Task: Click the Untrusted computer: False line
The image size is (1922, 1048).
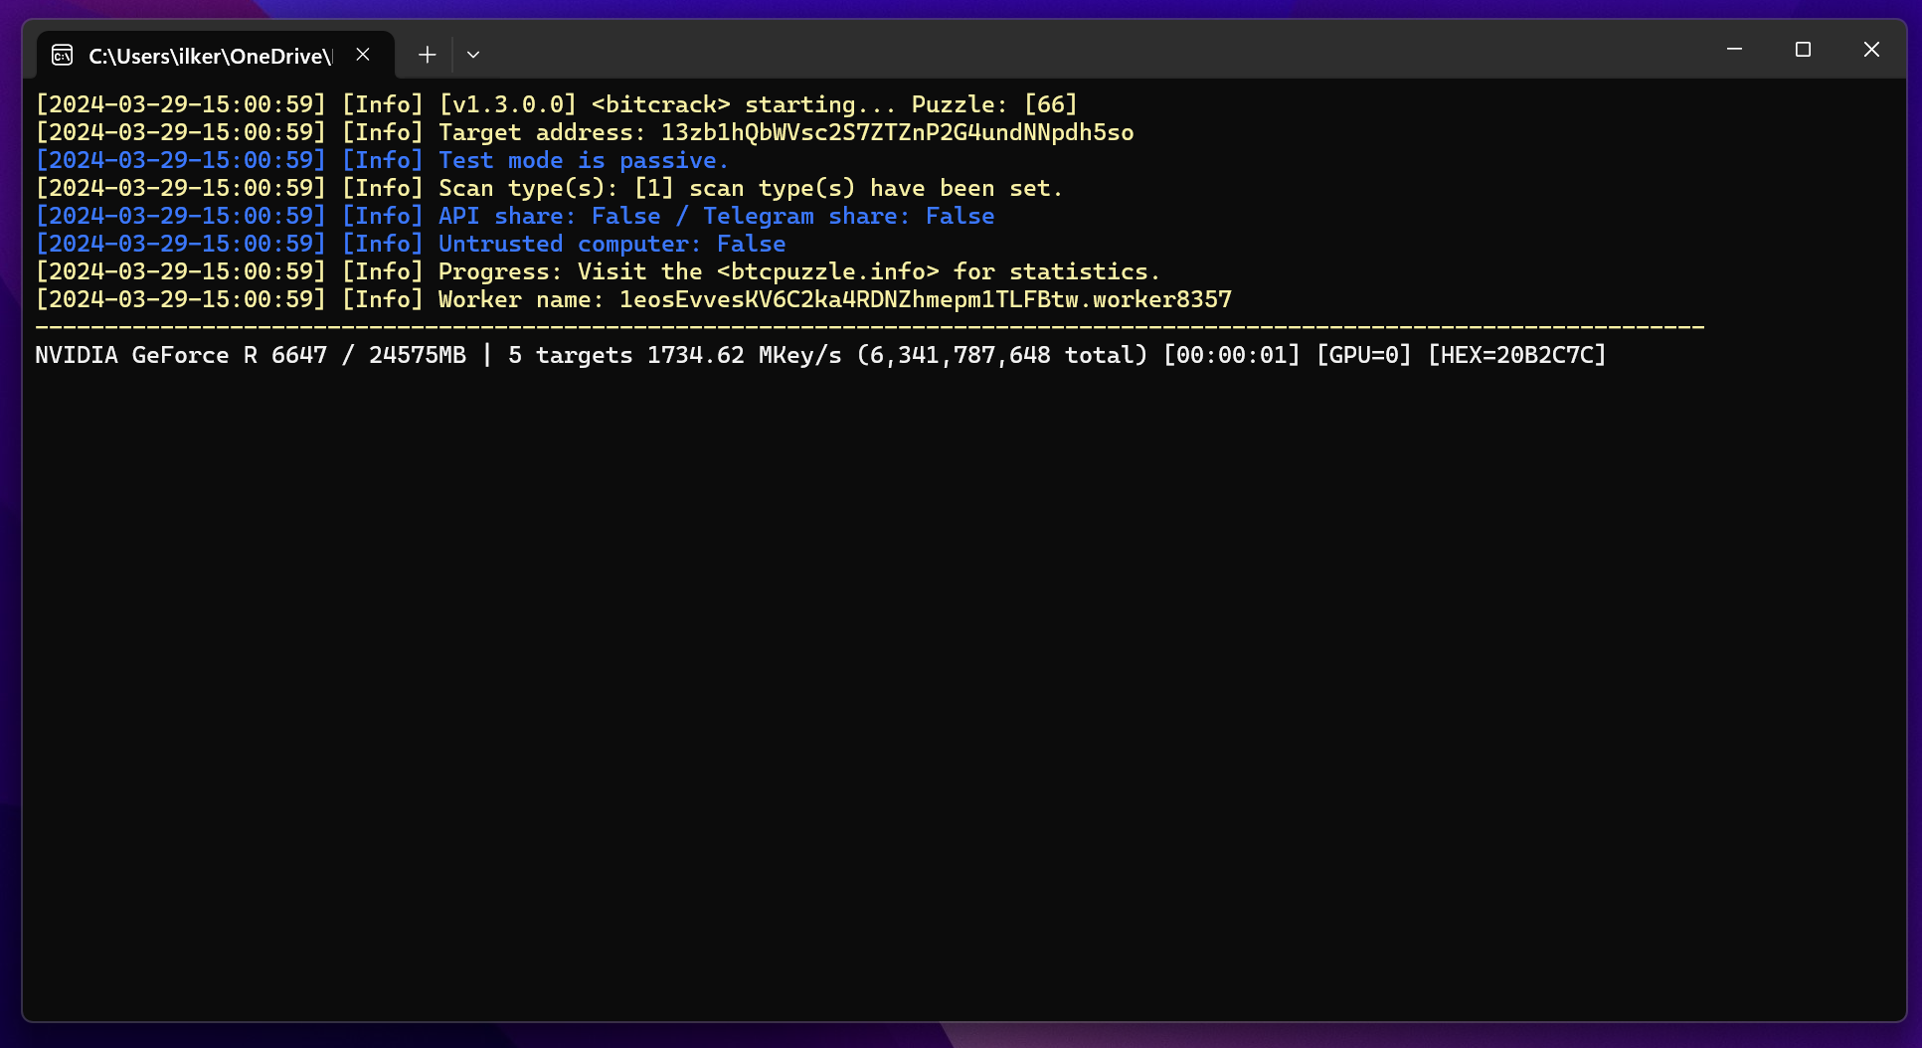Action: click(x=612, y=243)
